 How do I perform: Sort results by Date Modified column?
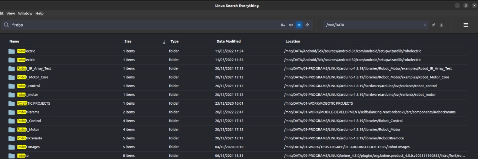pyautogui.click(x=228, y=41)
